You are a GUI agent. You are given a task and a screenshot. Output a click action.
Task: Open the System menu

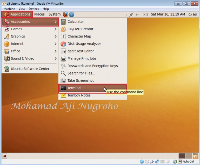[x=55, y=14]
